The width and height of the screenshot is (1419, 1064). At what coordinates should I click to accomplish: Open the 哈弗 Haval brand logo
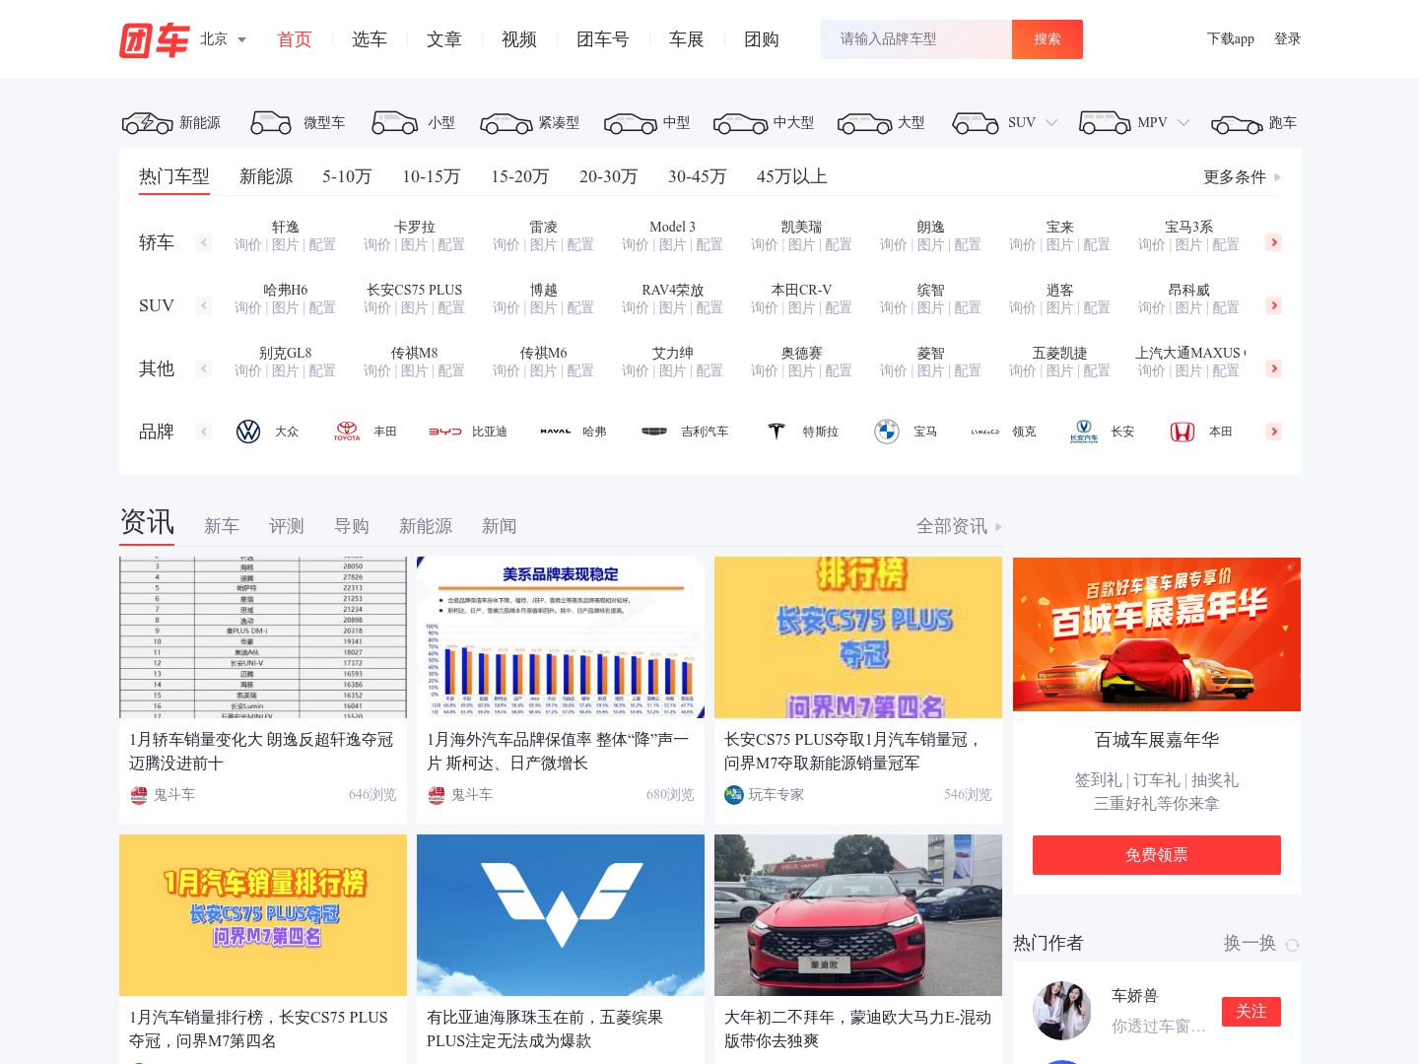(x=556, y=432)
